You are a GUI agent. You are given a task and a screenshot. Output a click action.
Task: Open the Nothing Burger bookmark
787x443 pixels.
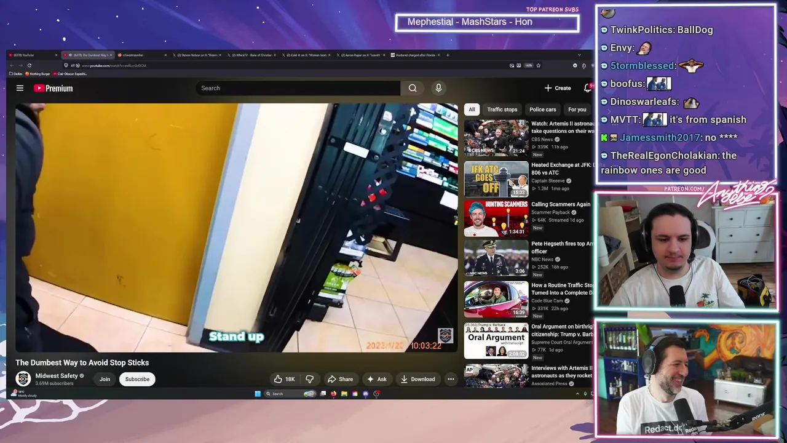click(38, 74)
